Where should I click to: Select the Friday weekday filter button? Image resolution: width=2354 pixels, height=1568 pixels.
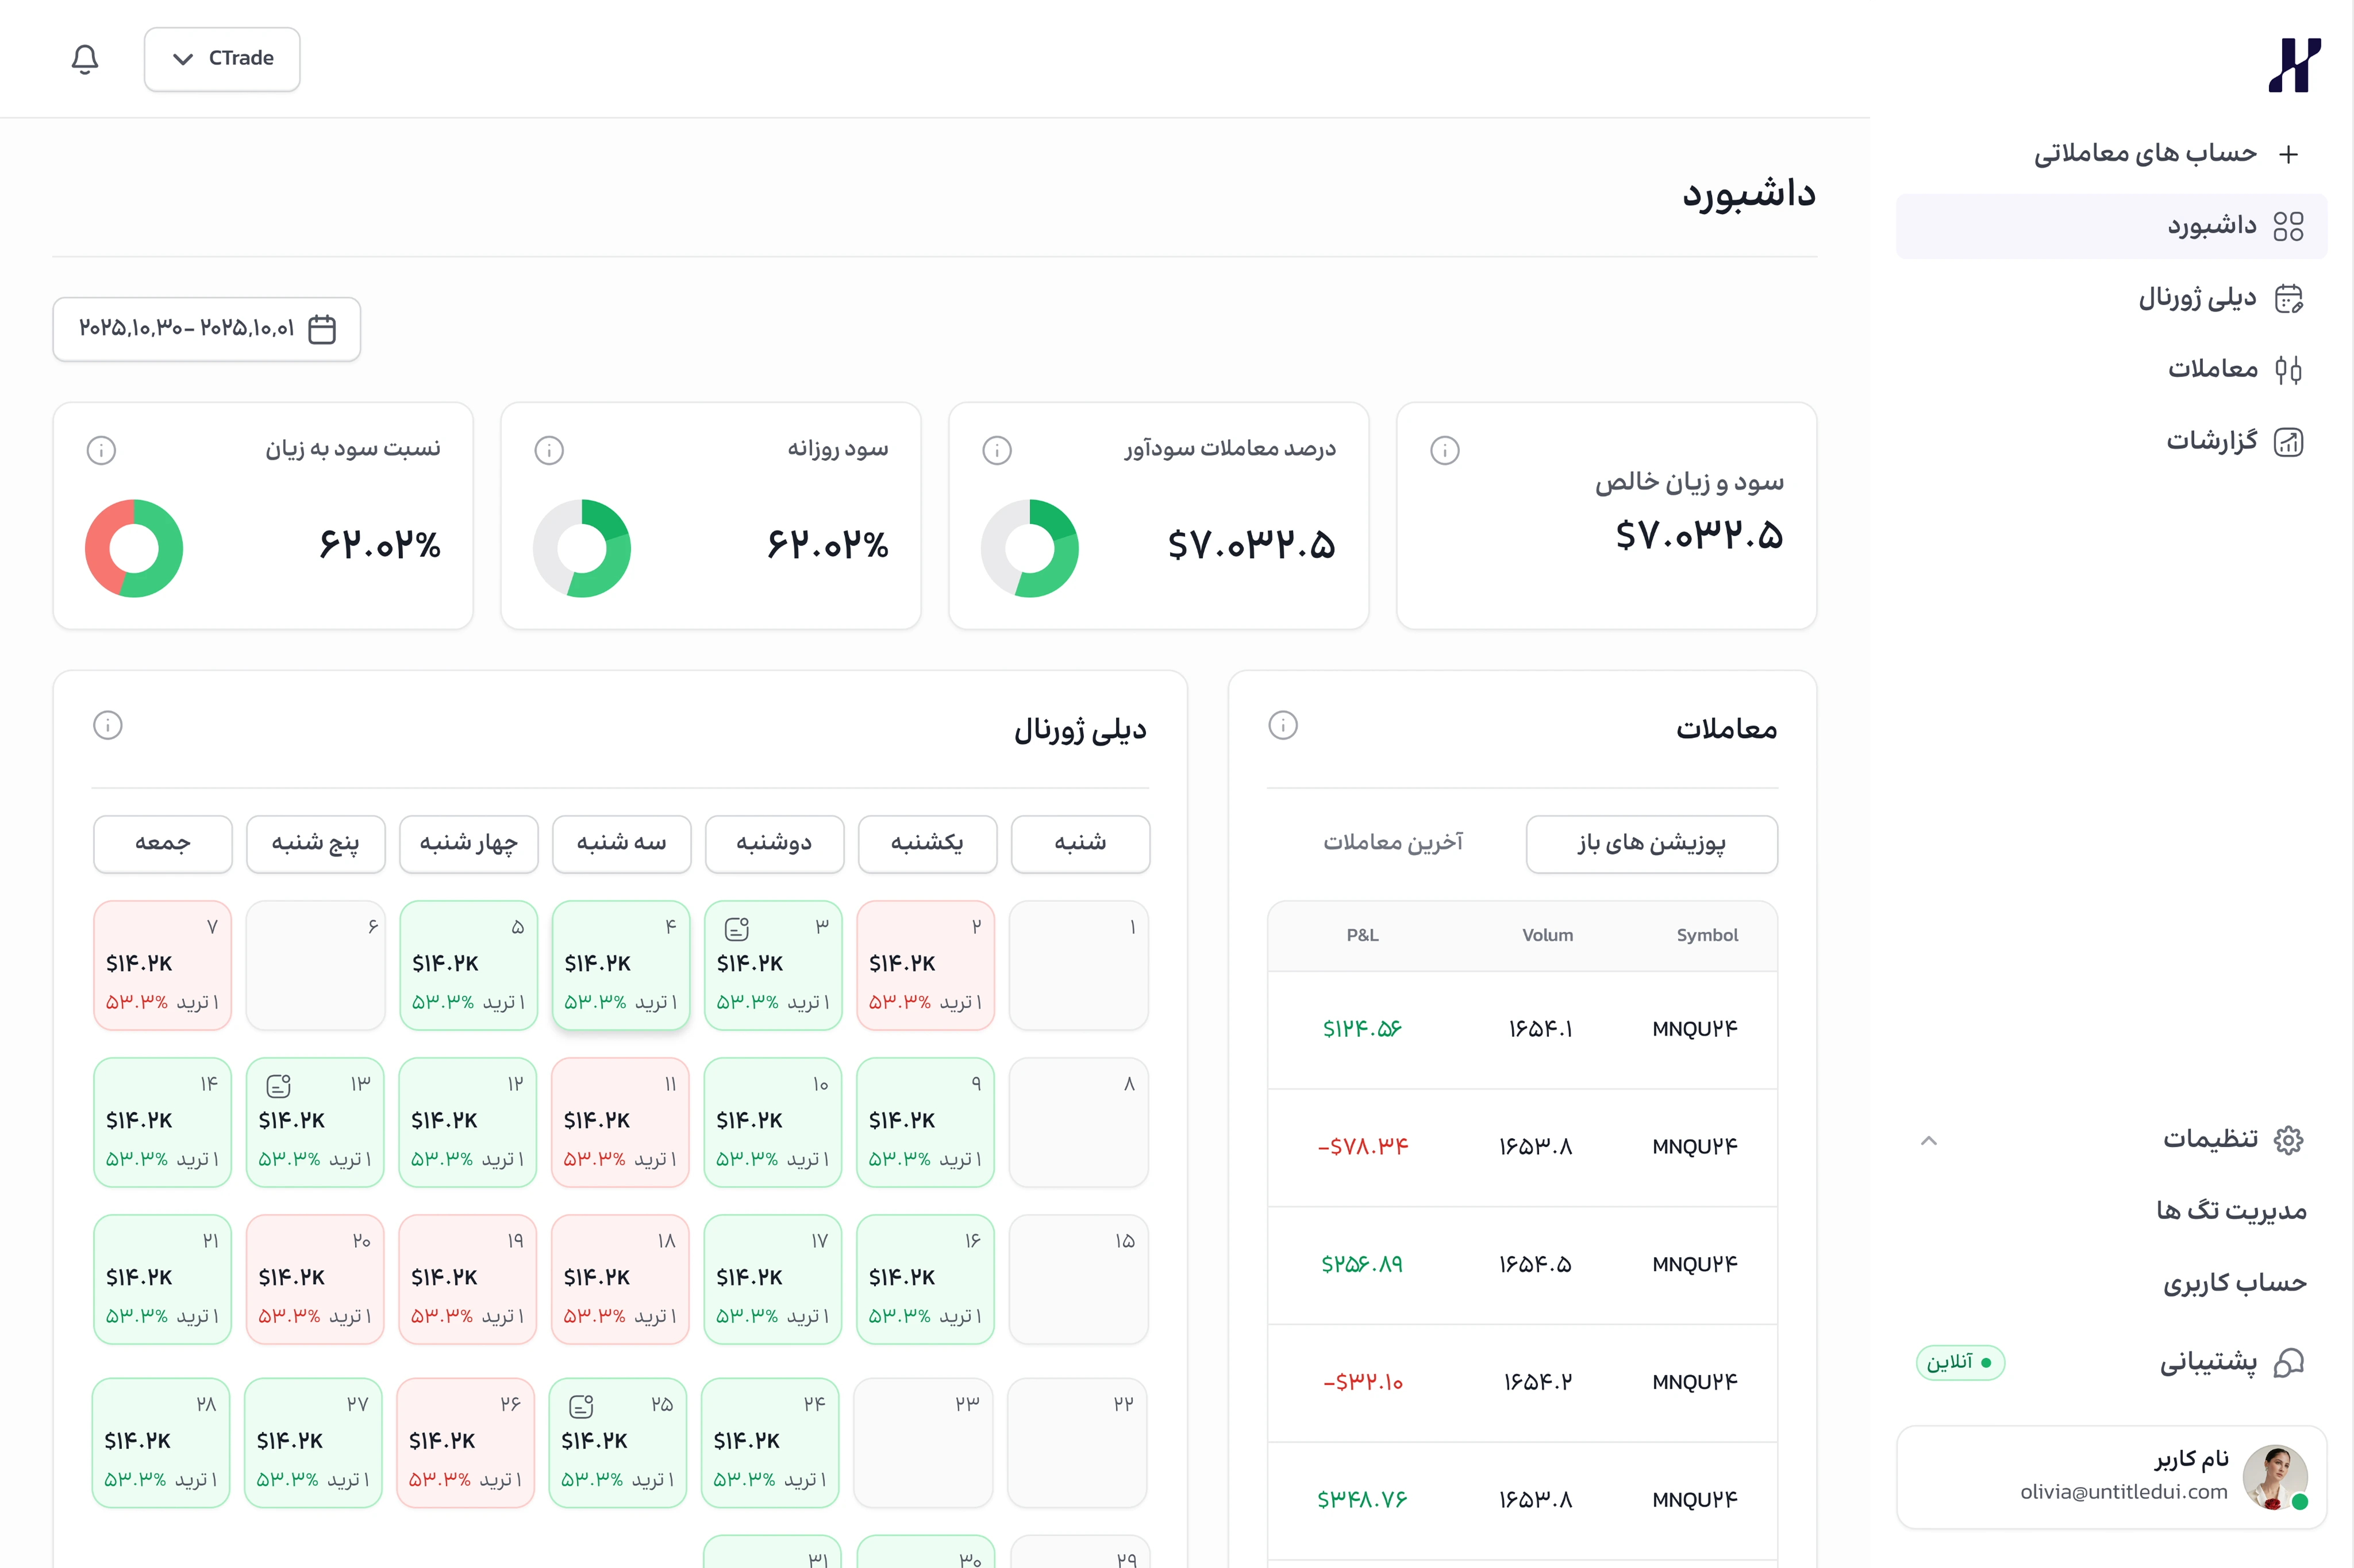(x=163, y=843)
